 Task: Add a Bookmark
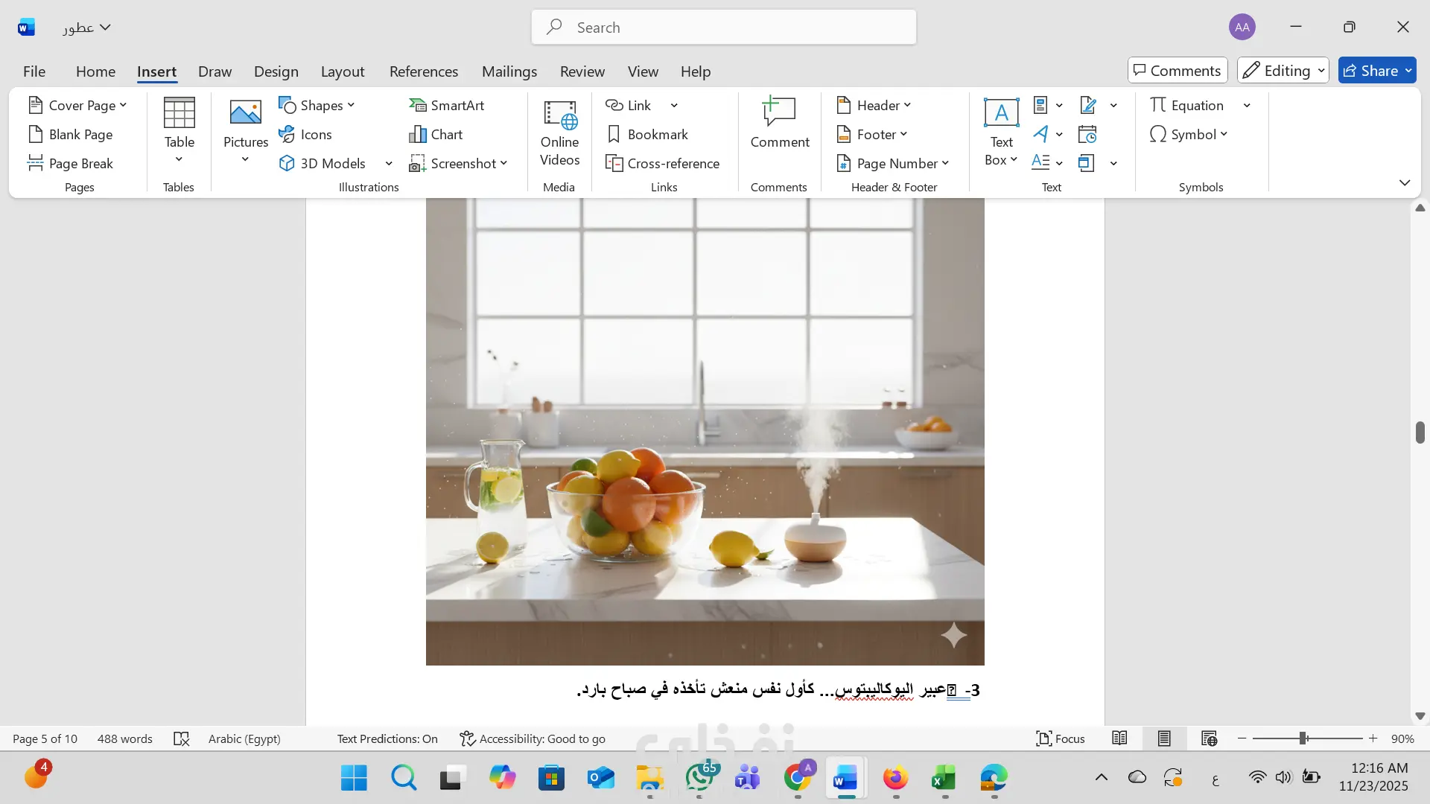click(x=646, y=134)
